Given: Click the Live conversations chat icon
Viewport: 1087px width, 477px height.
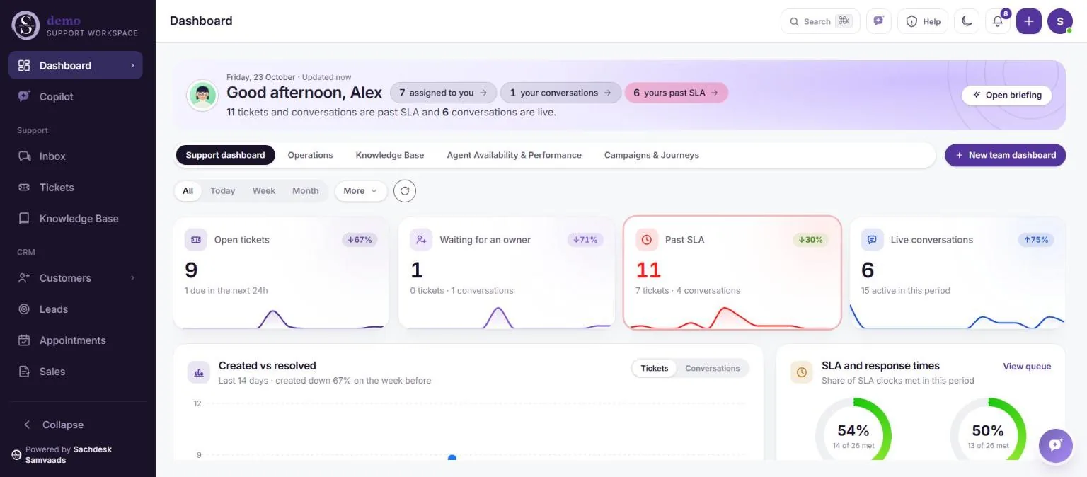Looking at the screenshot, I should [x=873, y=240].
